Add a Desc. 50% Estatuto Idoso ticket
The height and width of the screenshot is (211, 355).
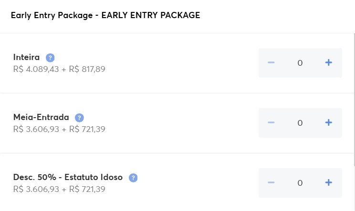[328, 182]
